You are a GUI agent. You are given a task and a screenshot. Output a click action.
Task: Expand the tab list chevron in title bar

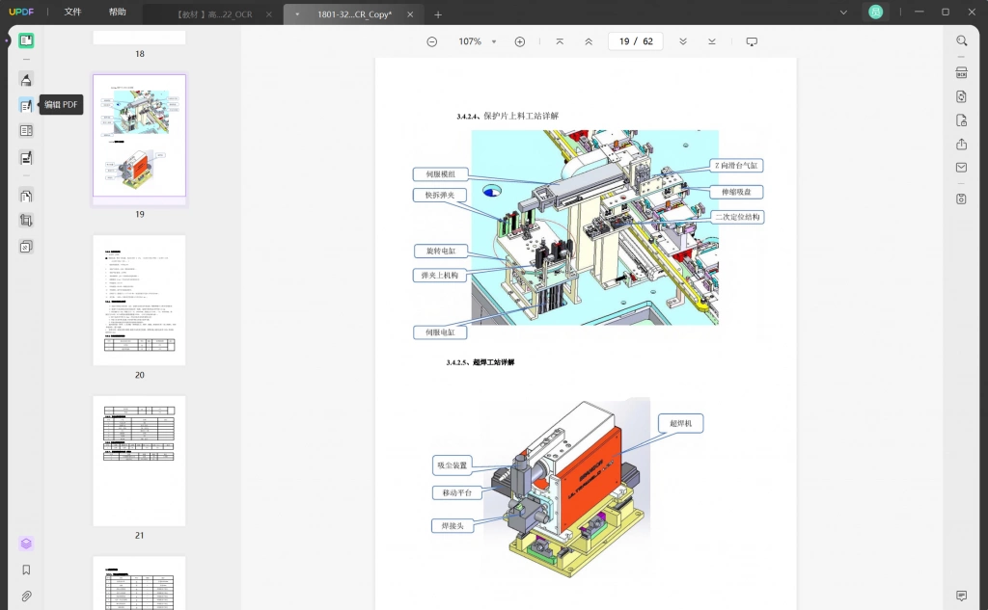coord(843,12)
